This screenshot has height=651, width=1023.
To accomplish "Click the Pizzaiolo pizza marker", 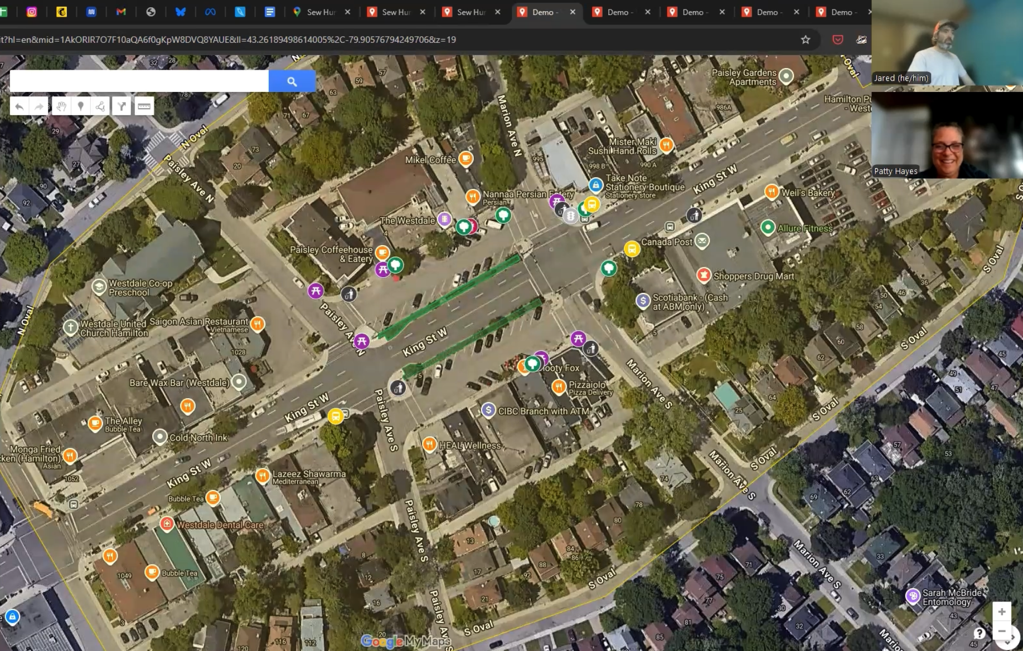I will (559, 386).
